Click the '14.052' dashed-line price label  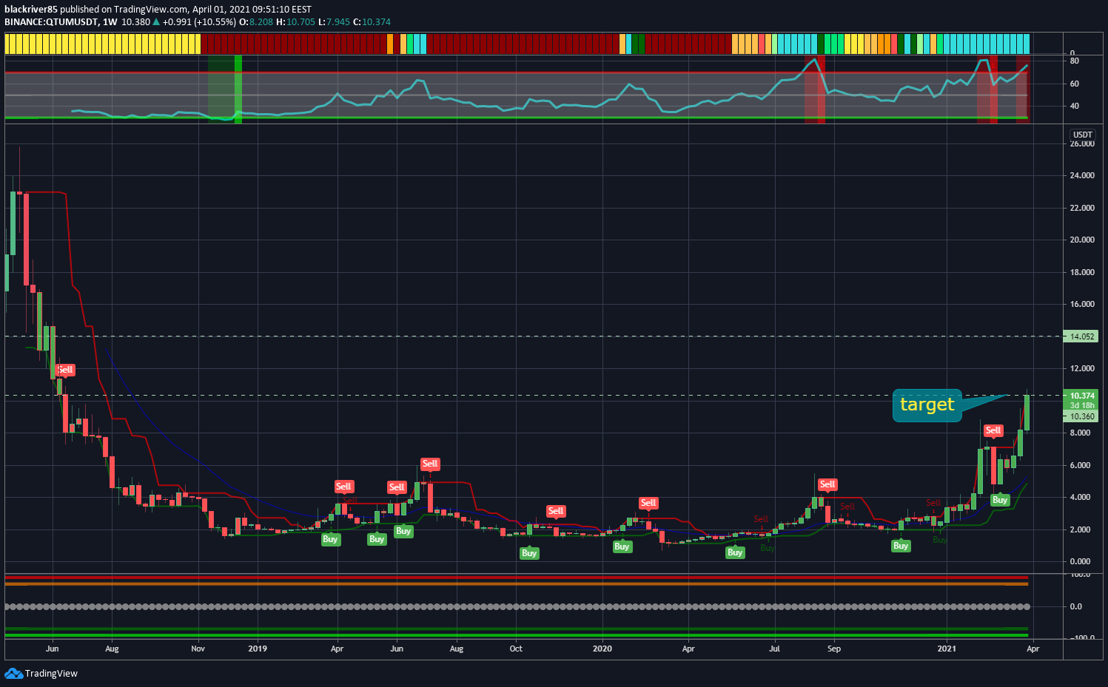(x=1082, y=336)
